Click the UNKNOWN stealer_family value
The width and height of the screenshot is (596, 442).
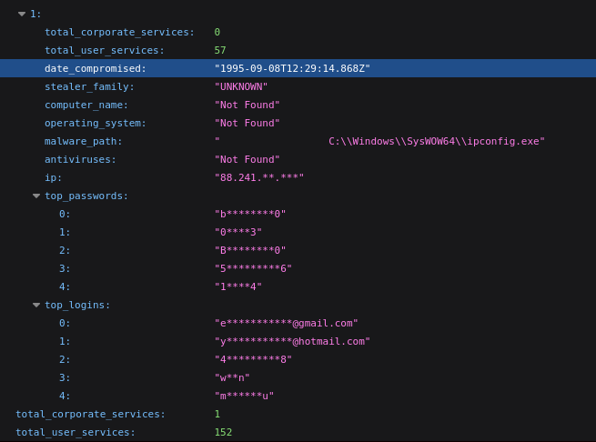pyautogui.click(x=241, y=86)
